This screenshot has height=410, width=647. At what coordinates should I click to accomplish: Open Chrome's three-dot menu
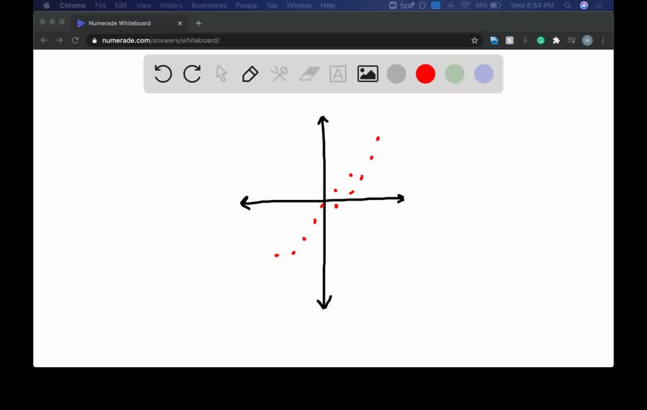coord(603,40)
